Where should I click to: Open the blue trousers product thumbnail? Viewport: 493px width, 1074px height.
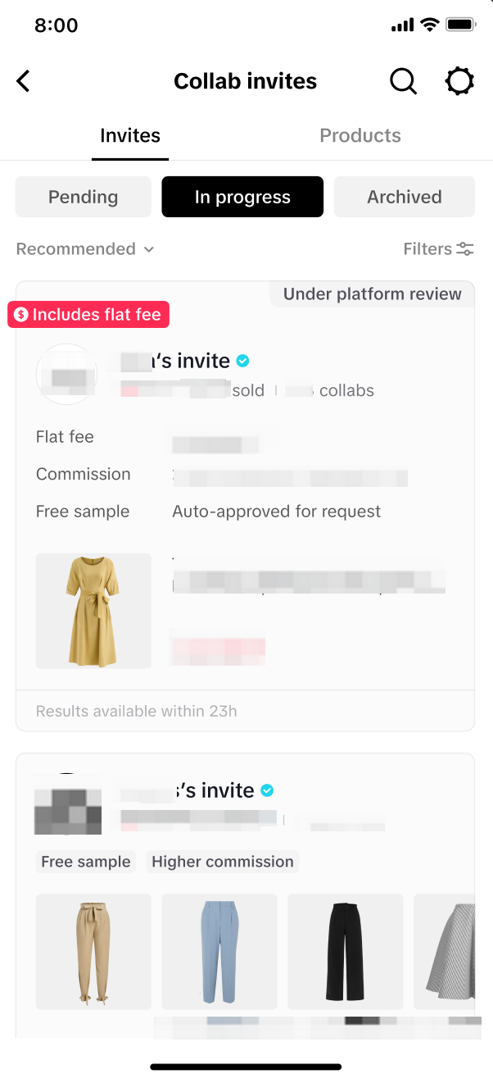pos(219,951)
